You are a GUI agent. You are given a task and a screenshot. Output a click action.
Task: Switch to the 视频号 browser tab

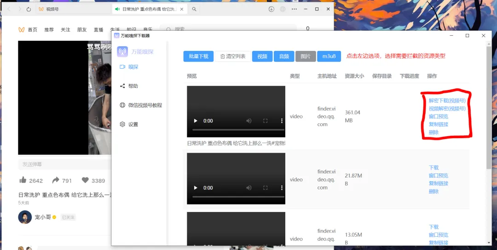(x=73, y=9)
